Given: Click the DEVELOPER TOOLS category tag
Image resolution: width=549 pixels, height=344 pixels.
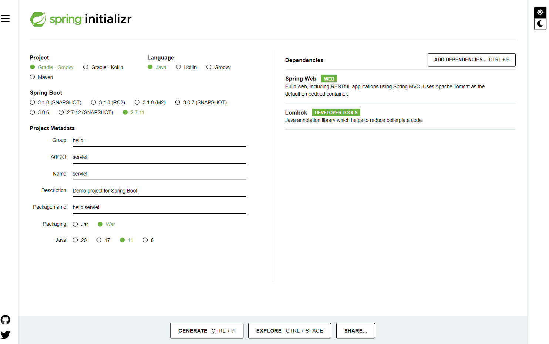Looking at the screenshot, I should point(336,112).
